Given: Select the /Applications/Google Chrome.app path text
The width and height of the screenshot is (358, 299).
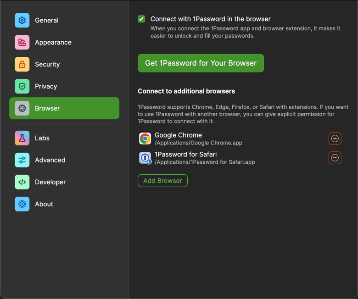Looking at the screenshot, I should [198, 143].
